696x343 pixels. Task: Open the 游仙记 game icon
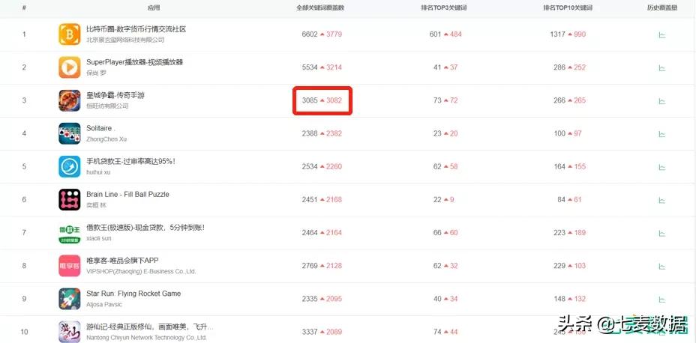[x=70, y=332]
